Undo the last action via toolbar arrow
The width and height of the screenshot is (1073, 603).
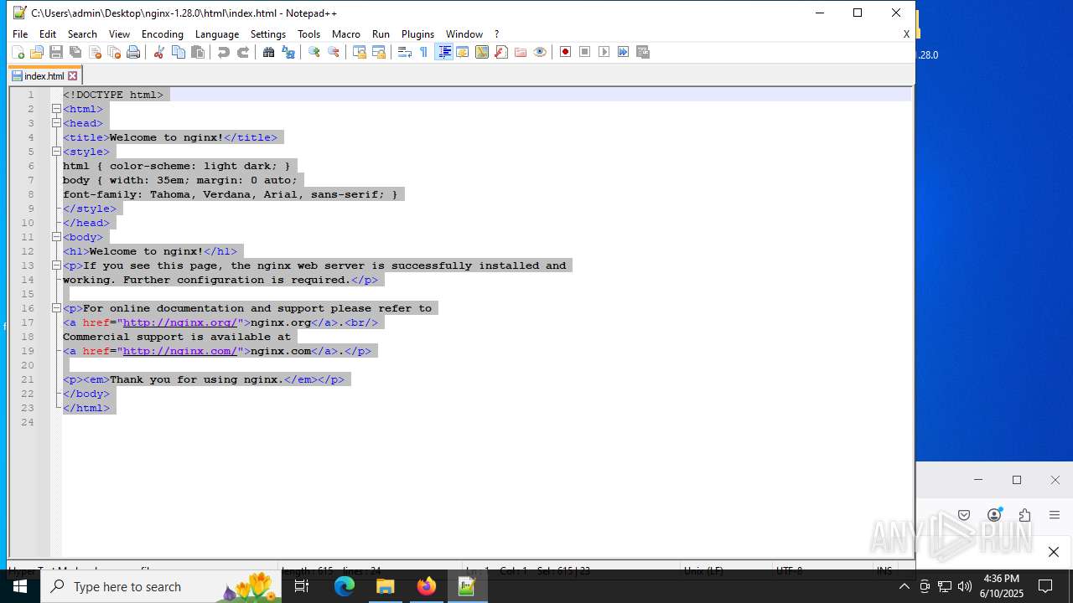pyautogui.click(x=223, y=52)
